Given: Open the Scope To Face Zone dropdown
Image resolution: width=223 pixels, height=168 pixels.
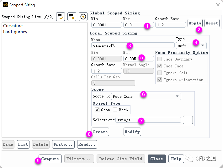Looking at the screenshot, I should point(146,96).
